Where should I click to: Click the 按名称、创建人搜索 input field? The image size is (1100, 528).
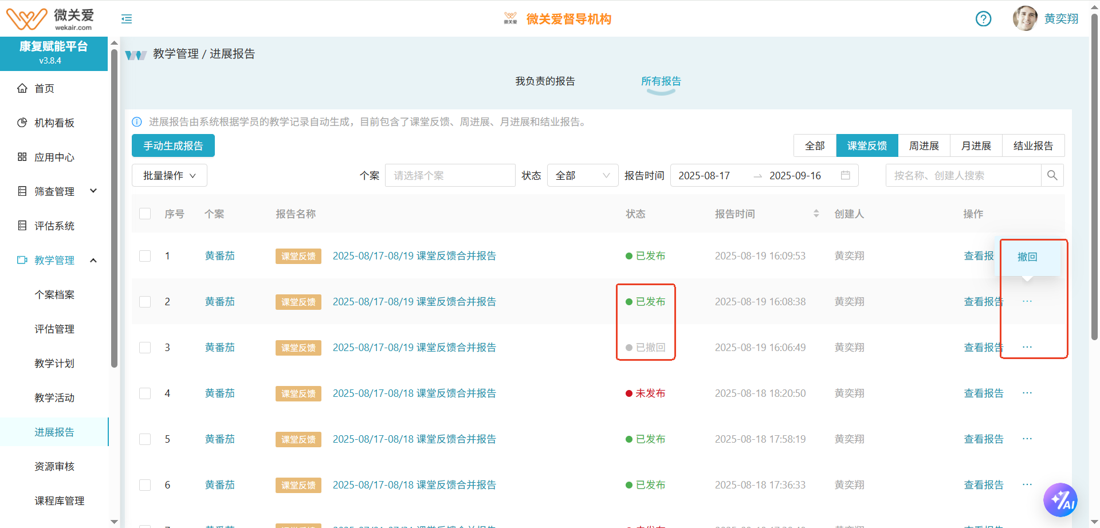click(962, 175)
